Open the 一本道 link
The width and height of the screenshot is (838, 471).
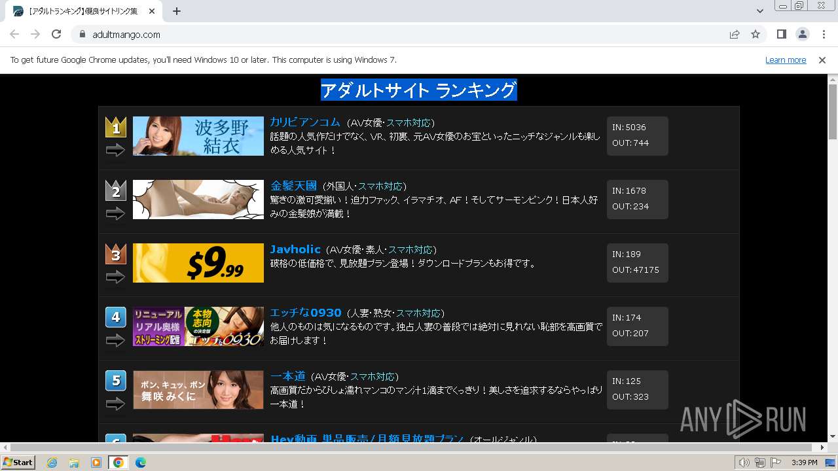point(288,376)
